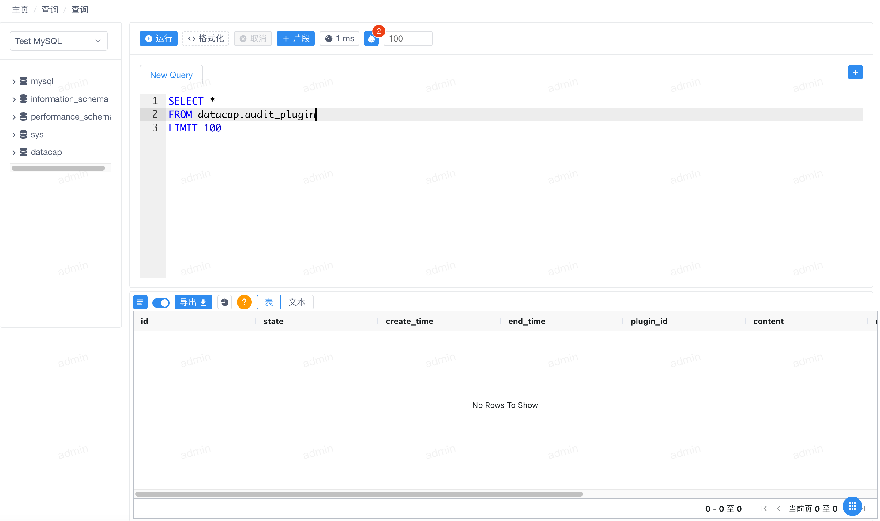
Task: Click the 取消 cancel button
Action: [253, 39]
